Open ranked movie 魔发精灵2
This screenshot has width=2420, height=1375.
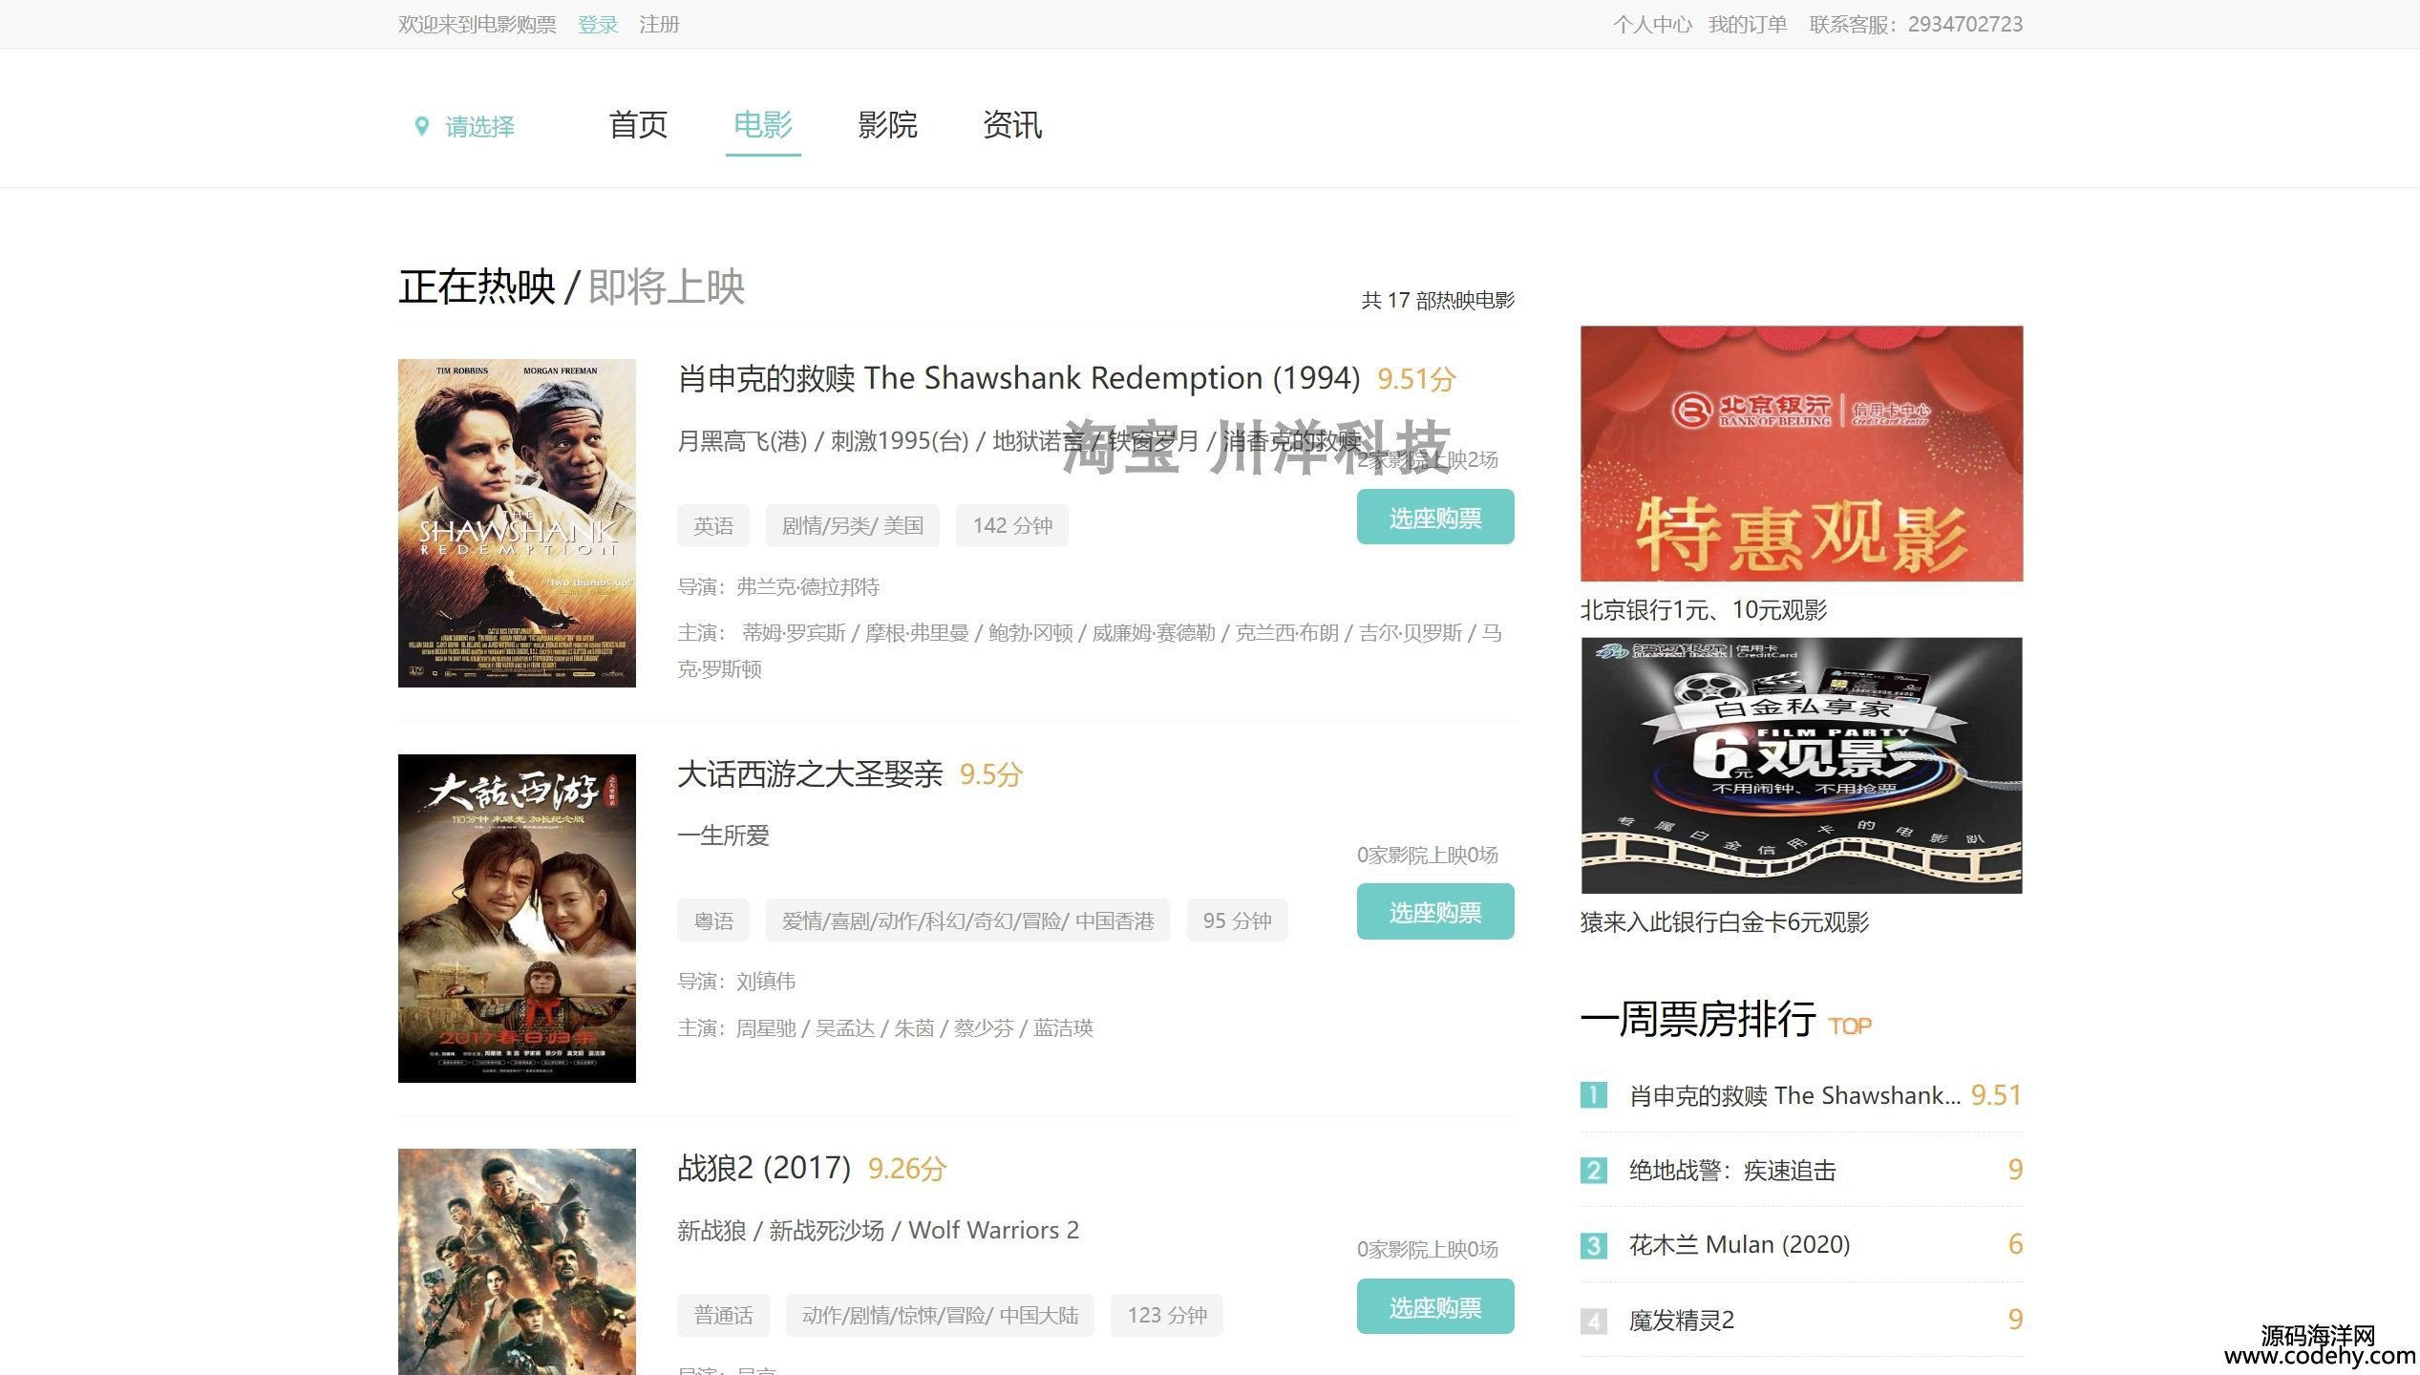click(x=1681, y=1321)
